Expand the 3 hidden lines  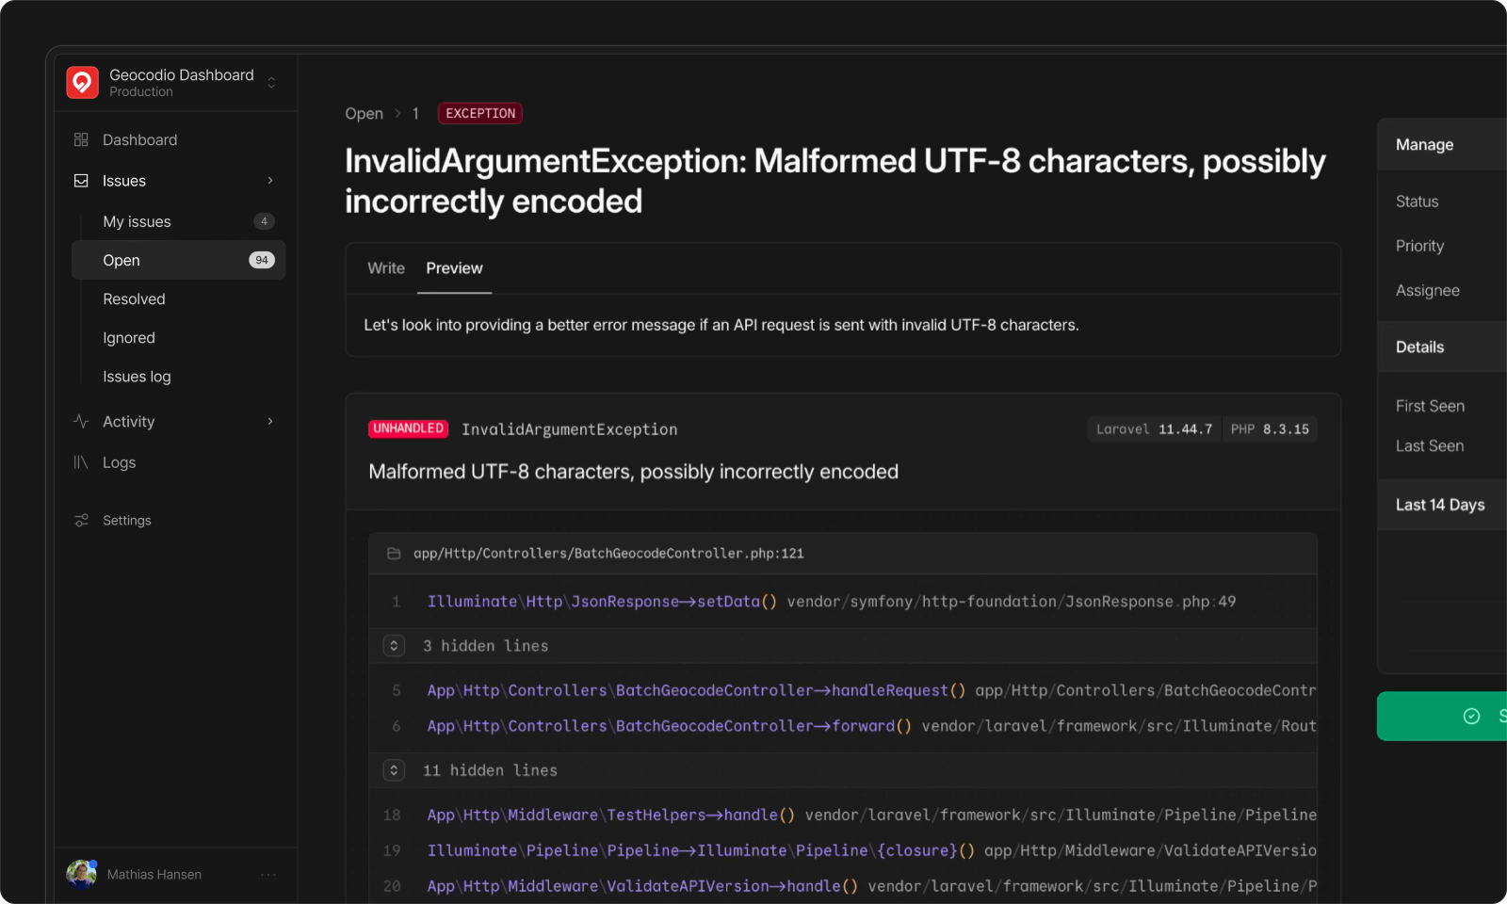pos(394,646)
